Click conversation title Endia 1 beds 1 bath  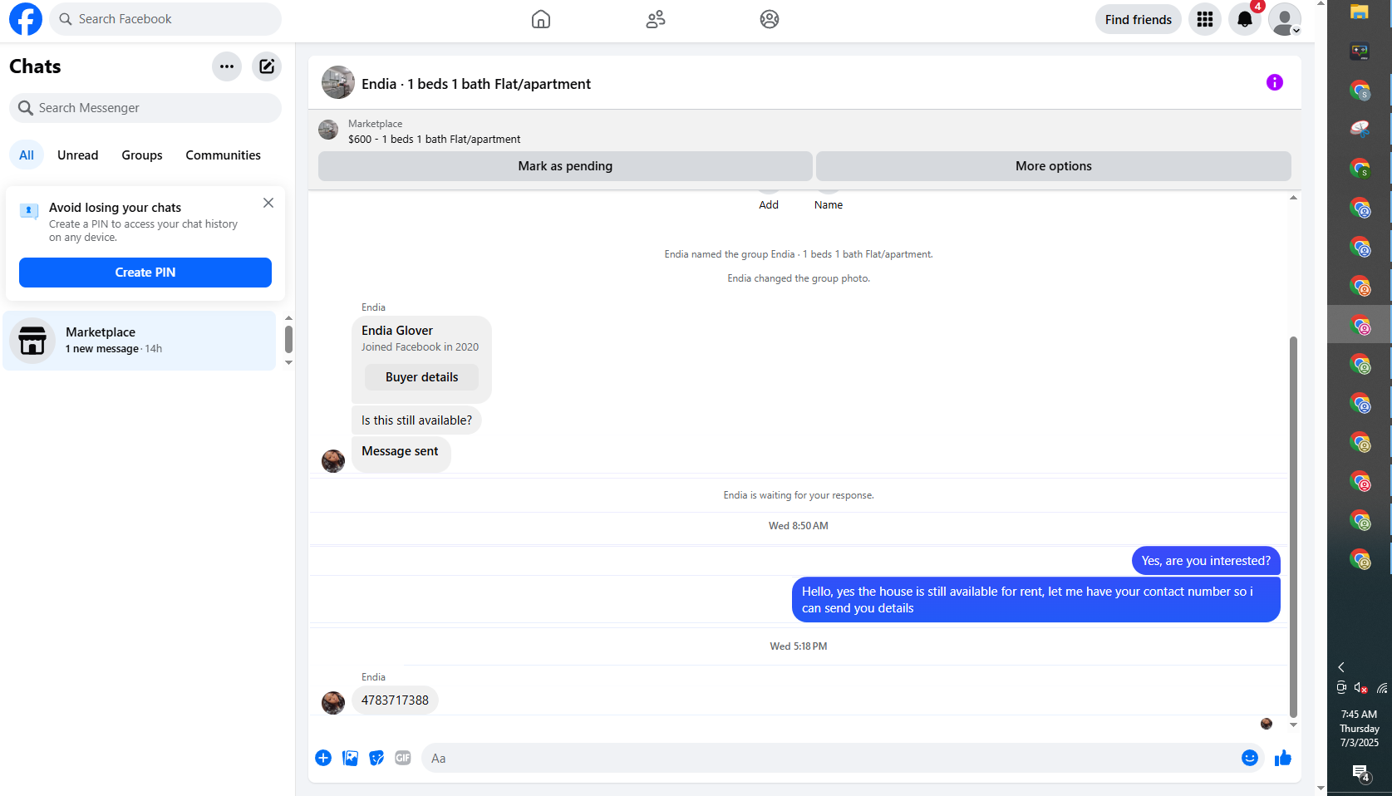pos(476,84)
